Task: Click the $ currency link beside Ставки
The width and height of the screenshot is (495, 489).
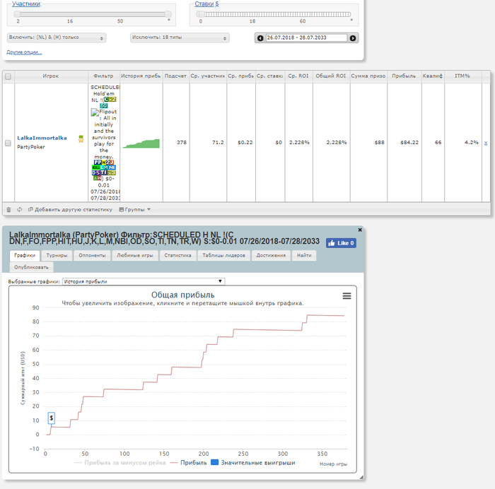Action: point(217,4)
